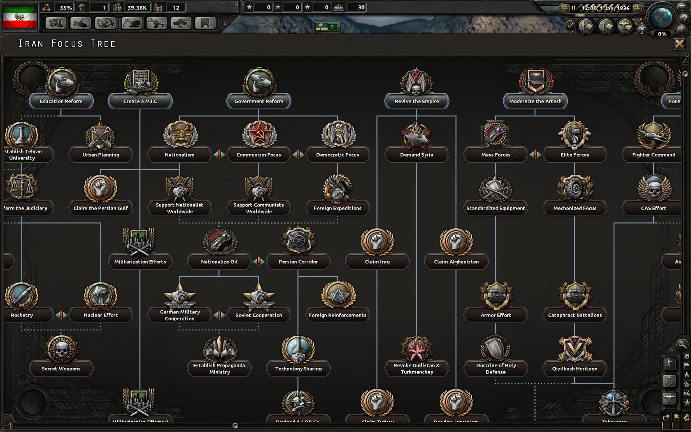
Task: Open the navy orders anchor button
Action: [x=605, y=26]
